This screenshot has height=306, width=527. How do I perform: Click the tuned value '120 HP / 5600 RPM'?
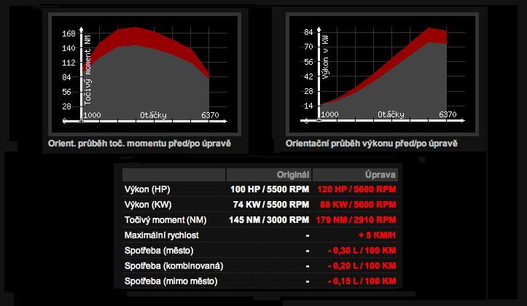[357, 189]
